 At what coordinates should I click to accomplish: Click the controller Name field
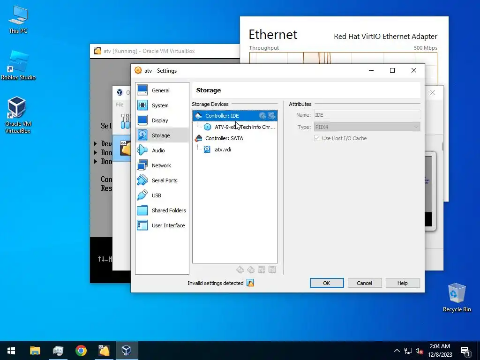point(367,115)
